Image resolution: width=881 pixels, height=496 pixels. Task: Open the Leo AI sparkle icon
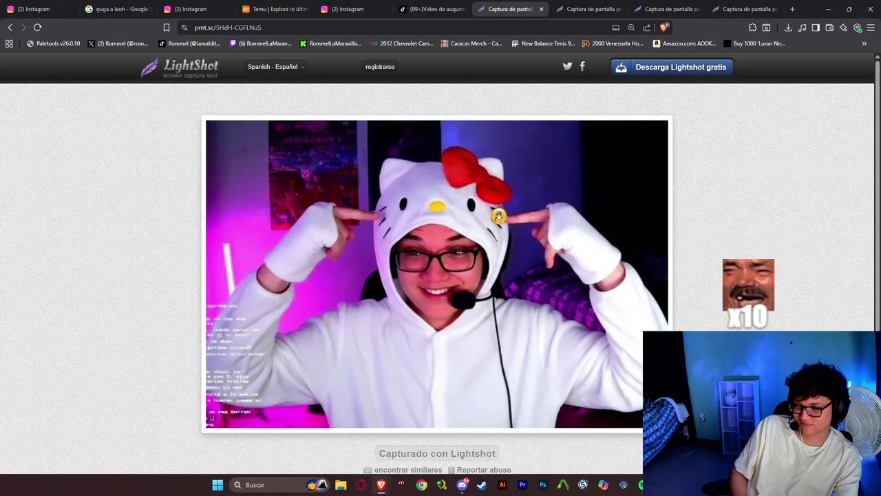click(x=843, y=28)
